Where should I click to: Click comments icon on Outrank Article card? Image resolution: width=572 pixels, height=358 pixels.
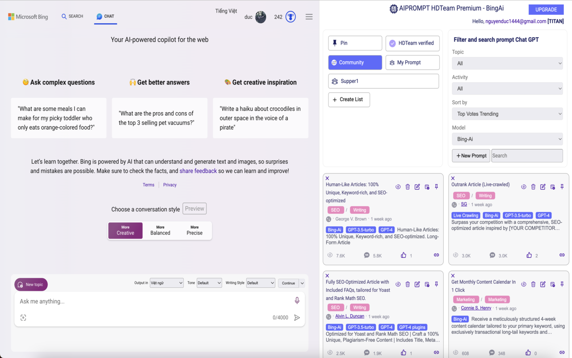[x=492, y=255]
